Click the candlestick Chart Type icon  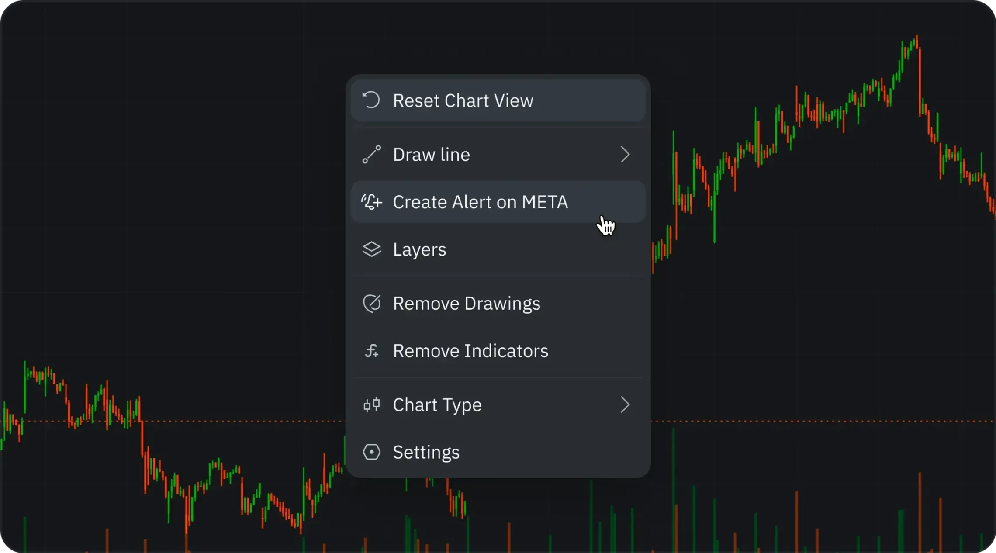point(371,405)
